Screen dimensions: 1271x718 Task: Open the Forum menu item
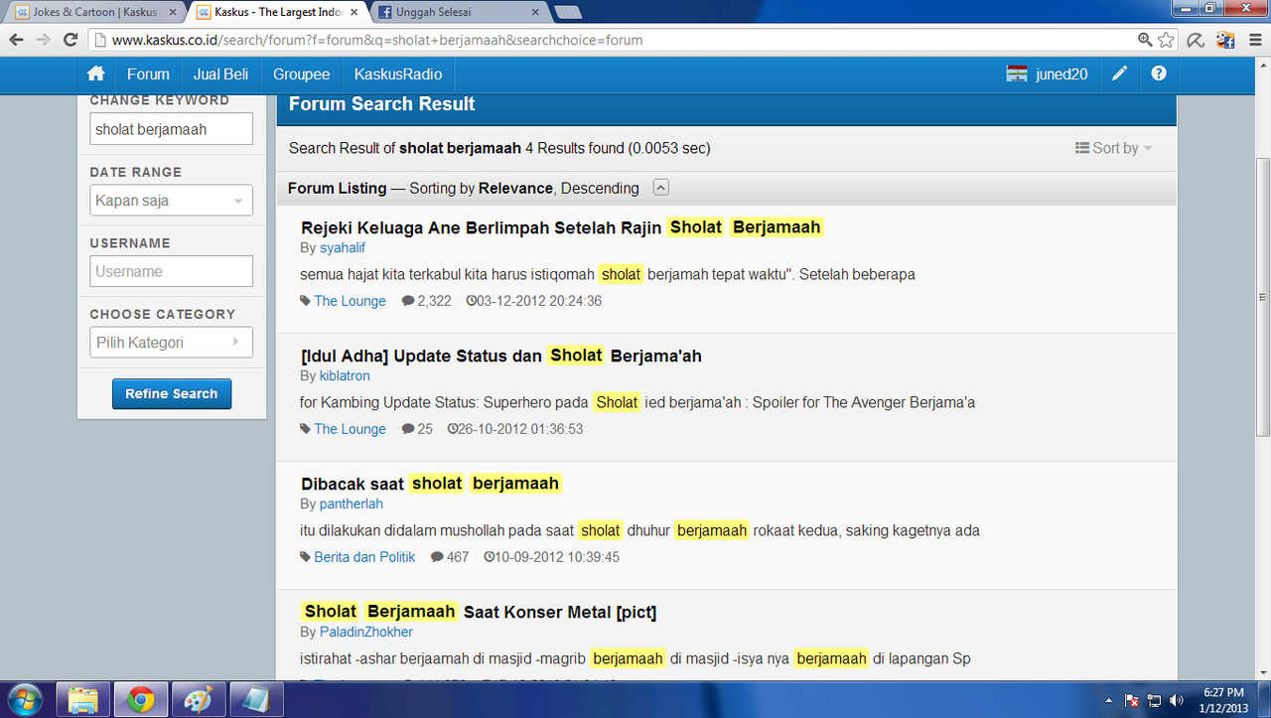point(148,73)
